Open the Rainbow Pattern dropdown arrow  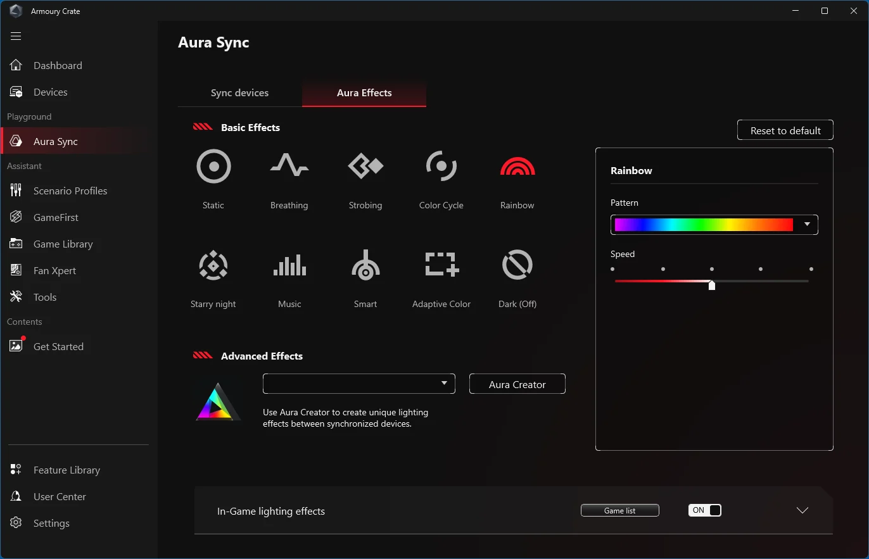tap(807, 225)
